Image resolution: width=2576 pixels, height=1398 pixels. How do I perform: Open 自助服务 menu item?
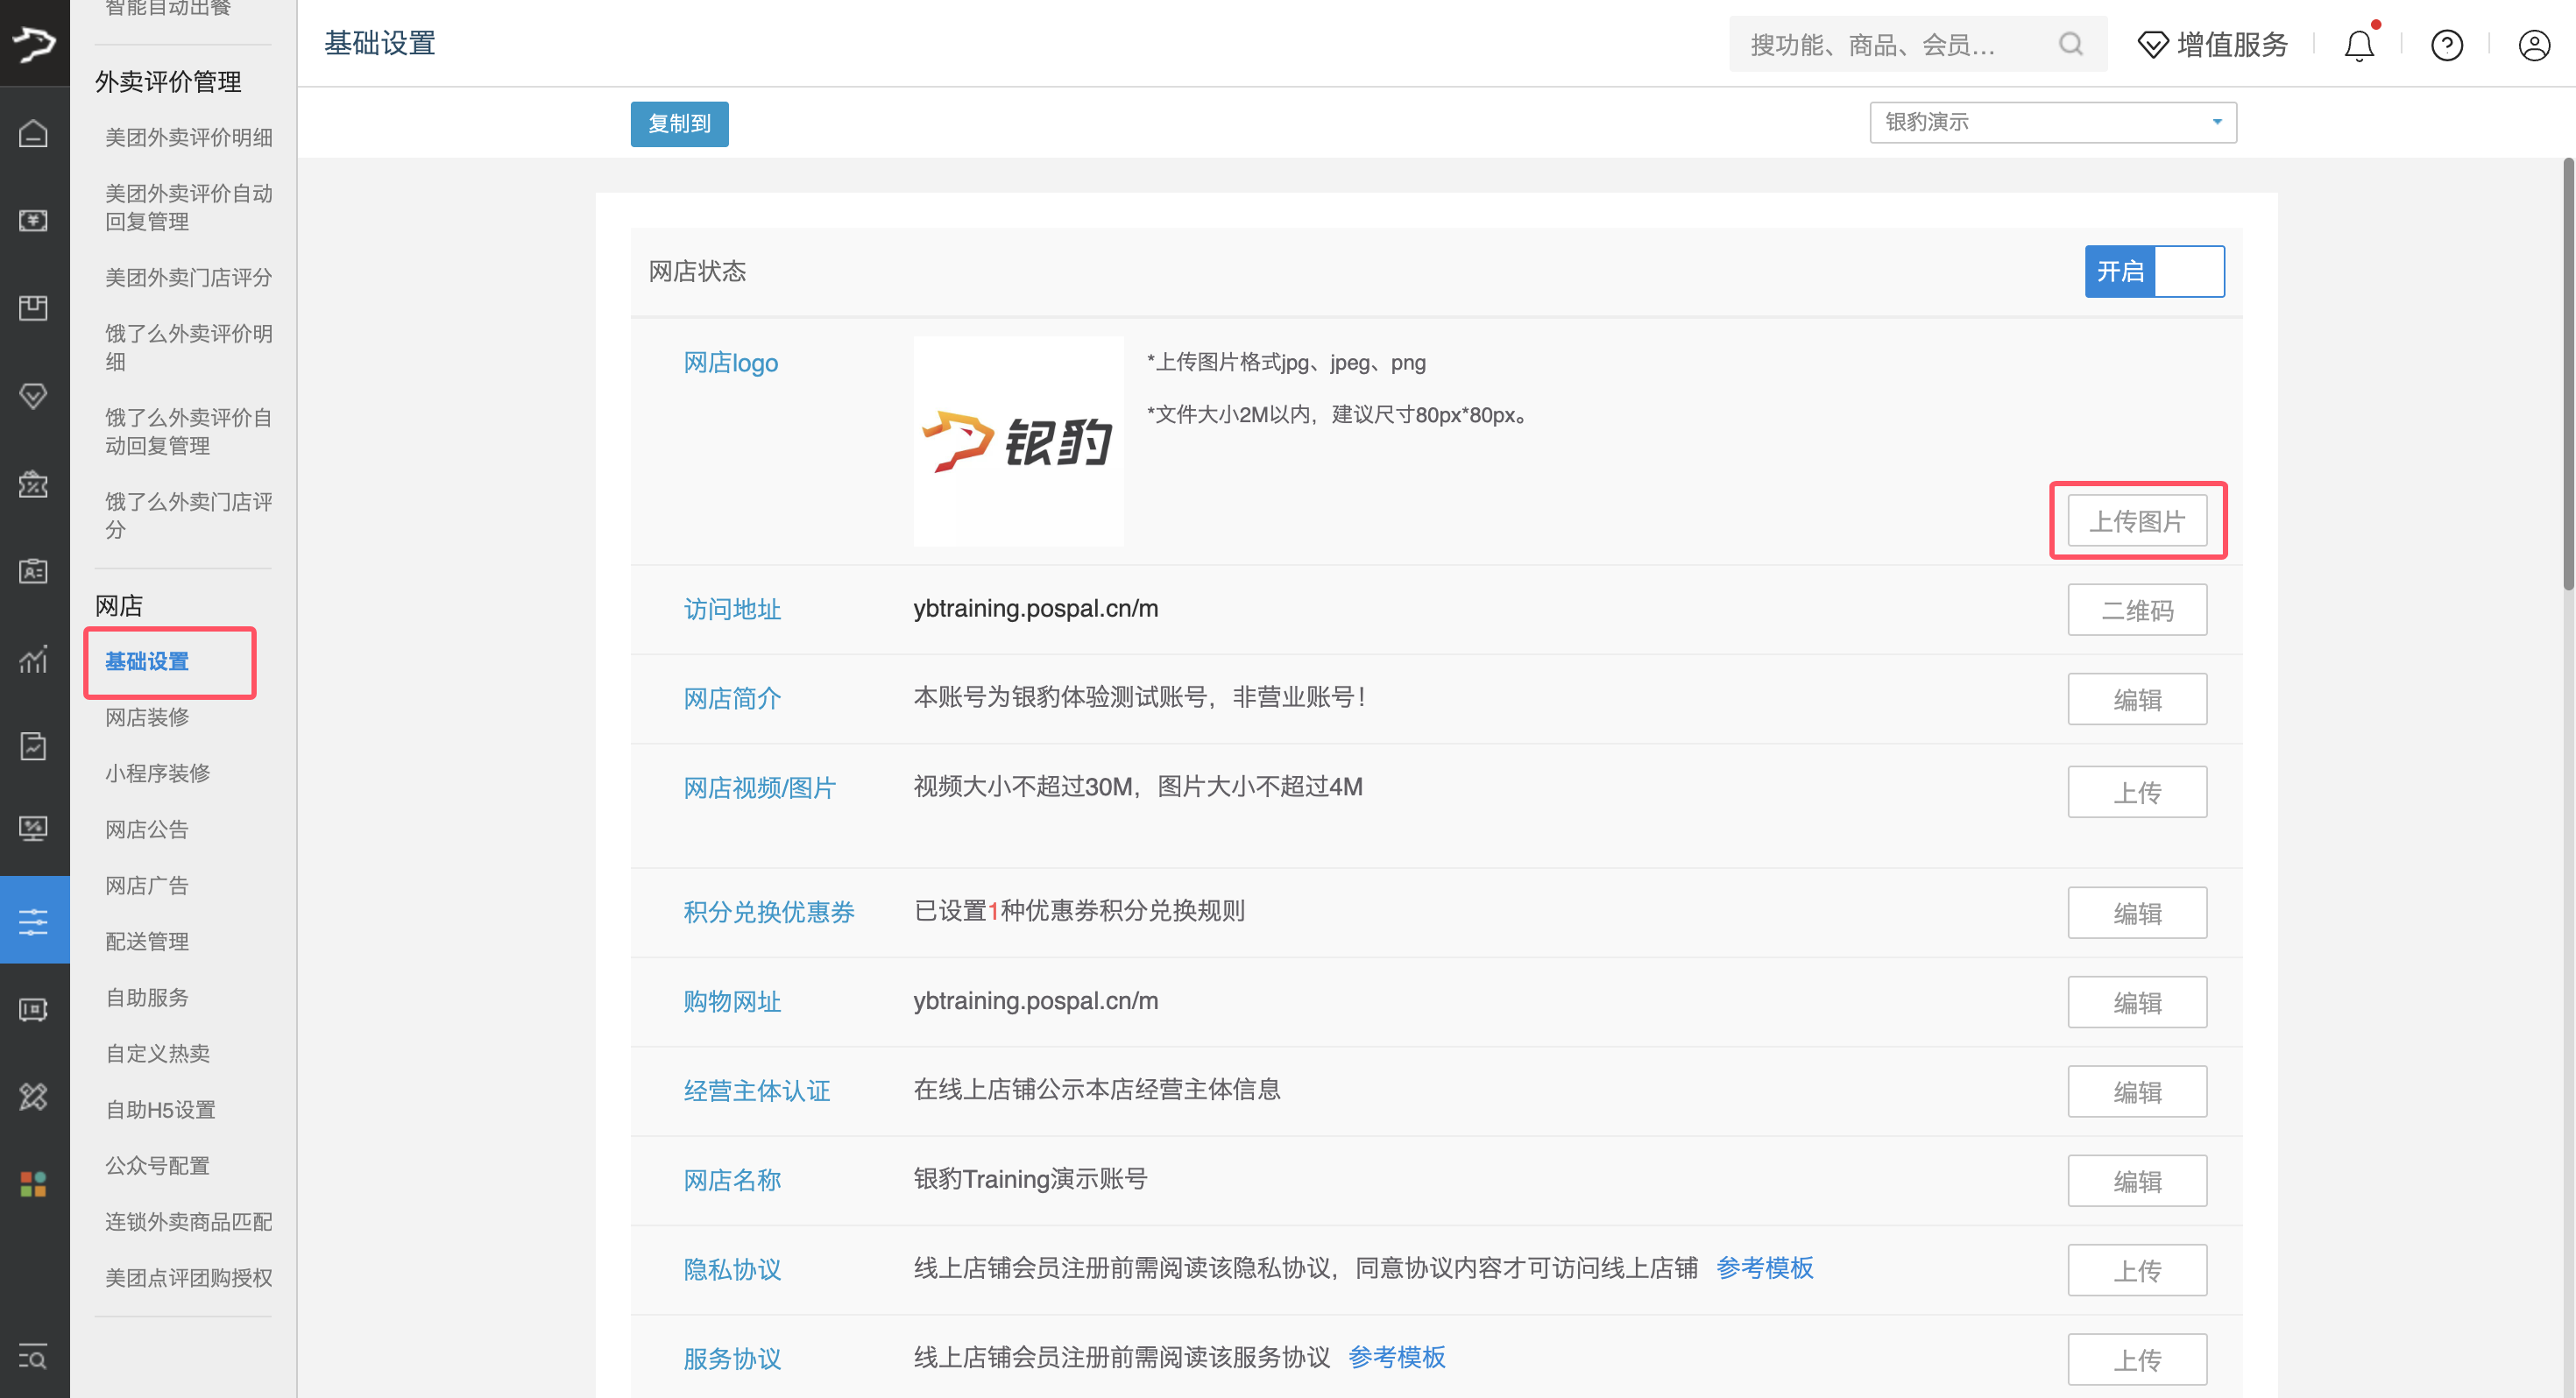pos(147,997)
